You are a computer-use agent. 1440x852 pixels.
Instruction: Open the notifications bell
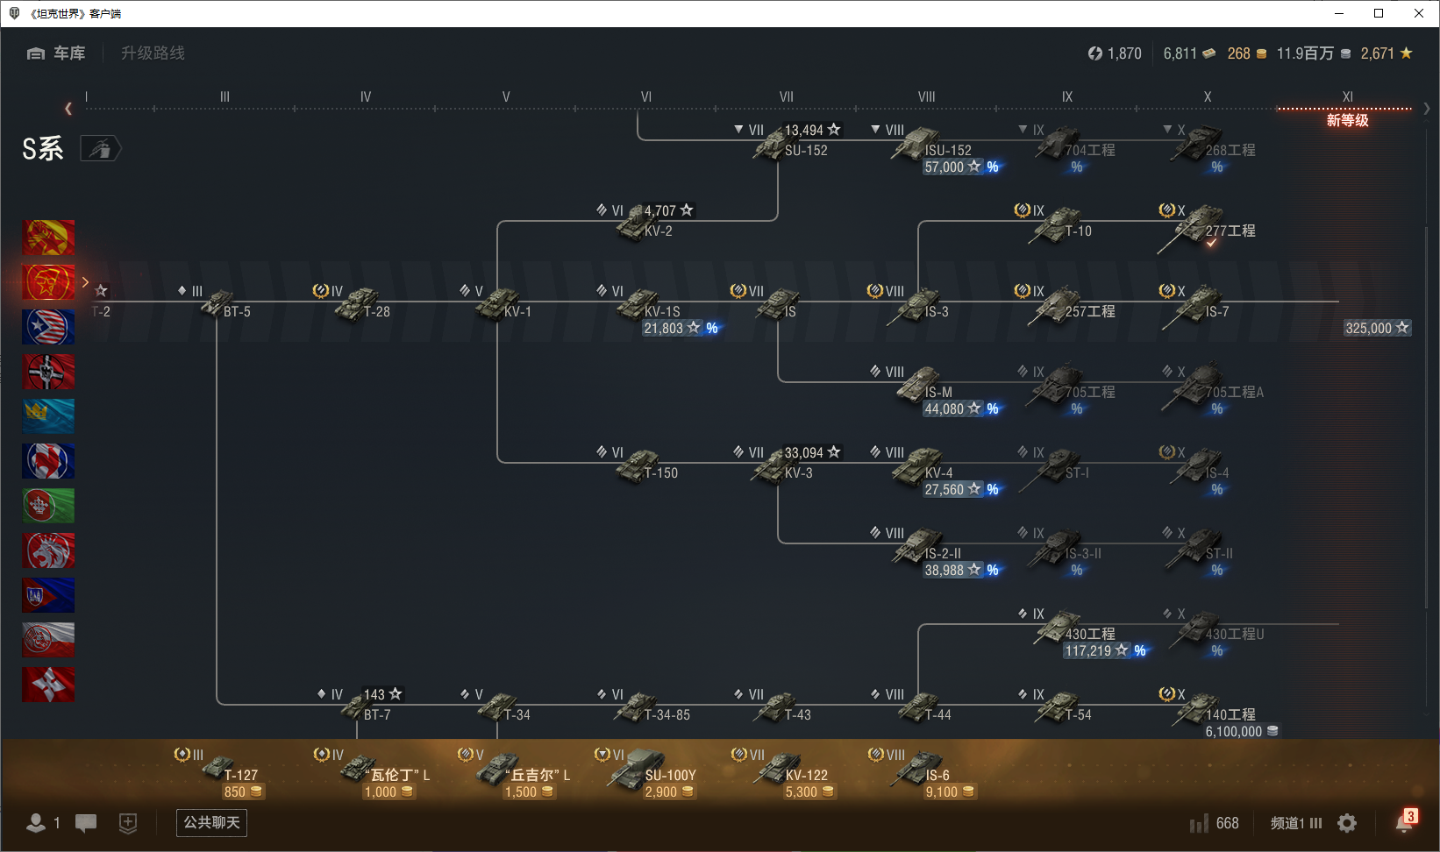coord(1406,822)
